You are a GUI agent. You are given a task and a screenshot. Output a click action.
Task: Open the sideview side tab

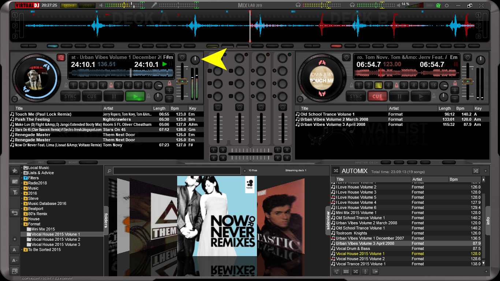(328, 220)
